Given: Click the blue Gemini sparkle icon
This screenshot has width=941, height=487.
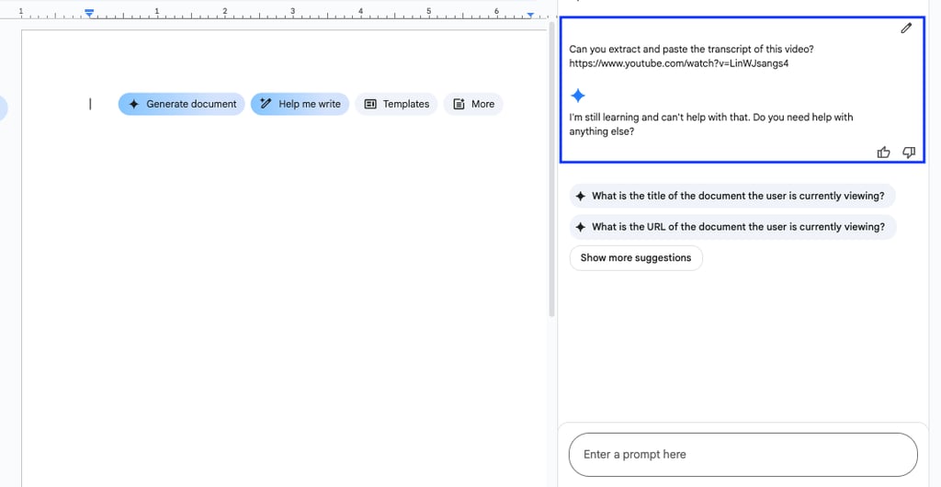Looking at the screenshot, I should pos(578,96).
